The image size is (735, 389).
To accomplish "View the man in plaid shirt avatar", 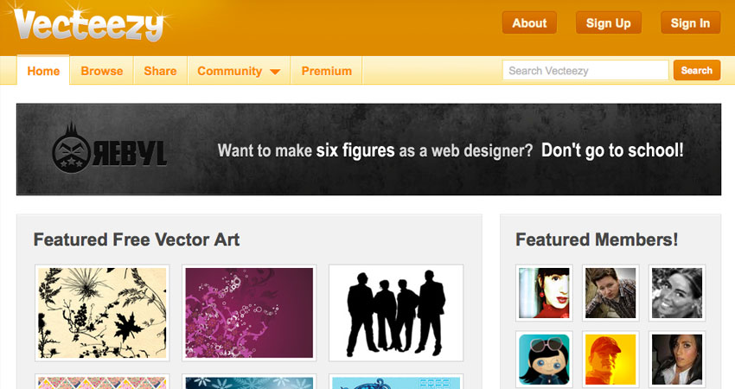I will click(610, 293).
